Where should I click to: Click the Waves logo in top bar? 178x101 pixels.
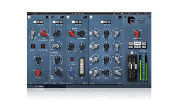click(28, 13)
